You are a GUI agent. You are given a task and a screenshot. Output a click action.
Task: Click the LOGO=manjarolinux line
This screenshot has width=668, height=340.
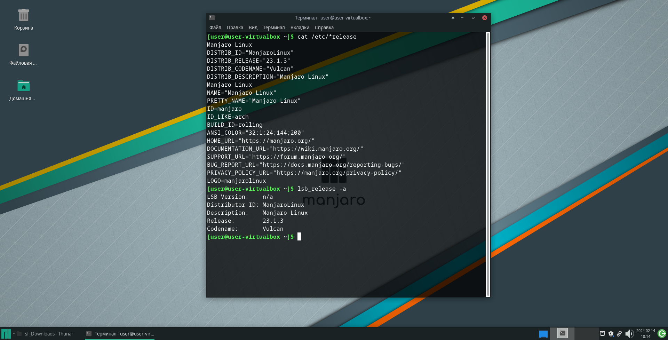pos(236,181)
